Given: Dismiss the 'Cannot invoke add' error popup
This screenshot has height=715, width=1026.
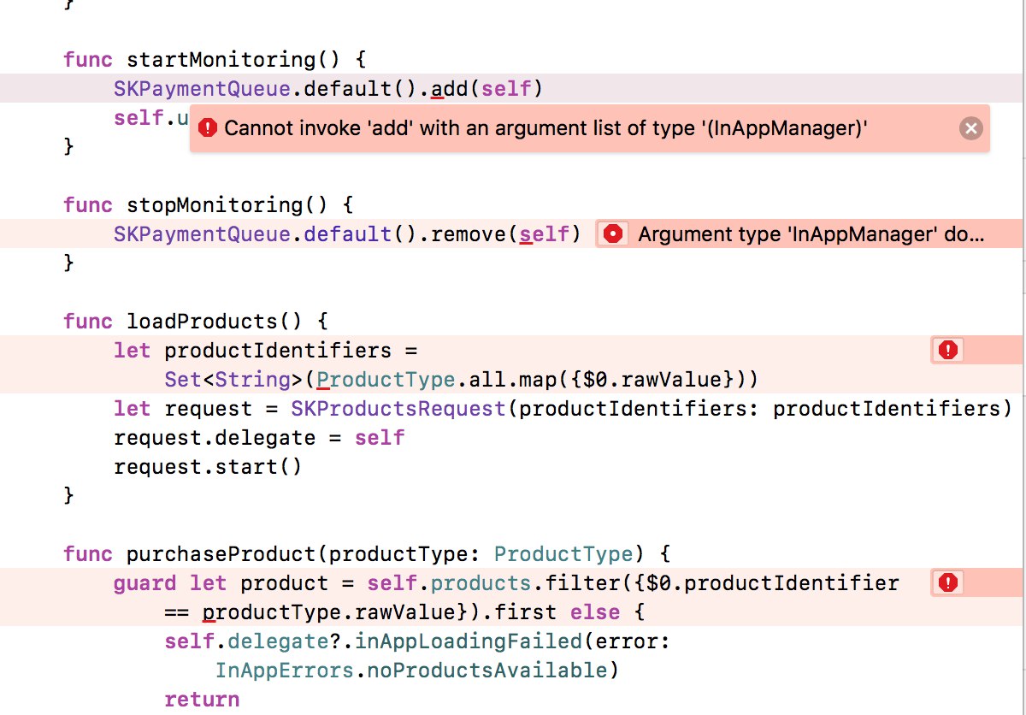Looking at the screenshot, I should 970,129.
